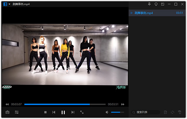
Task: Mute the speaker volume icon
Action: [107, 112]
